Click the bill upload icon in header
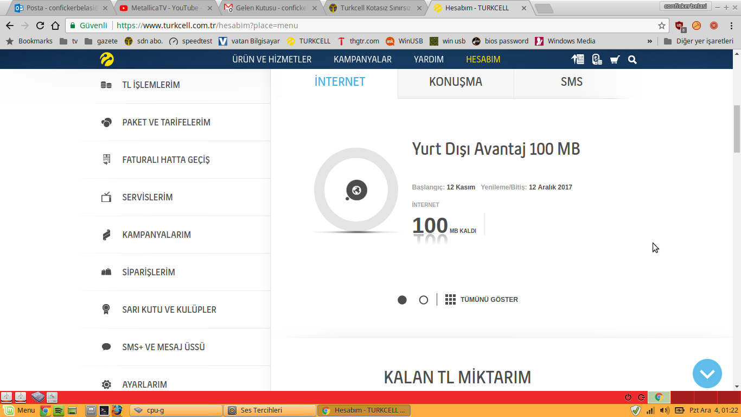This screenshot has width=741, height=417. (578, 59)
